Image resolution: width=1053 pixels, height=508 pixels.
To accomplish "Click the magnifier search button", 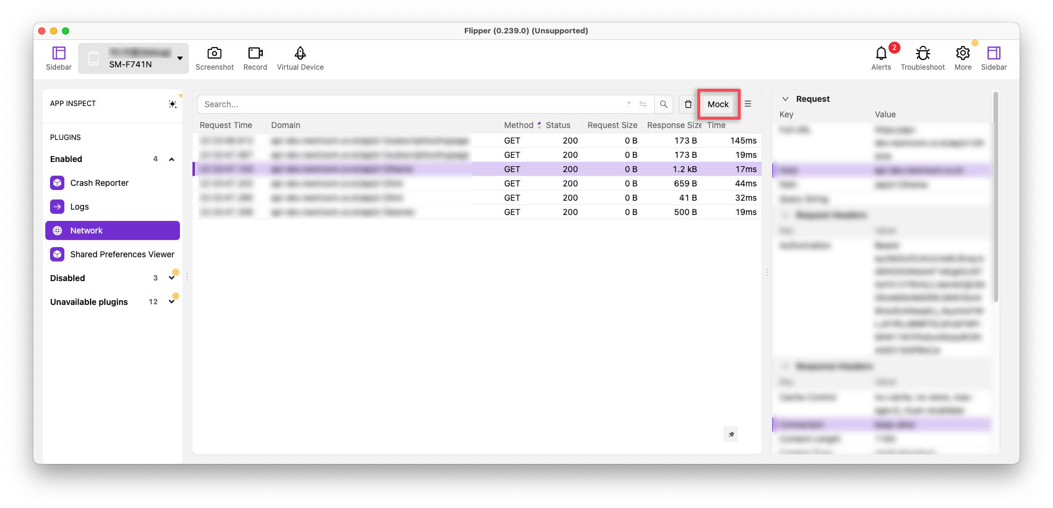I will 664,104.
